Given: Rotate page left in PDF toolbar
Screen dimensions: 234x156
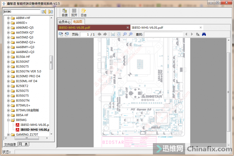Looking at the screenshot, I should [x=61, y=34].
